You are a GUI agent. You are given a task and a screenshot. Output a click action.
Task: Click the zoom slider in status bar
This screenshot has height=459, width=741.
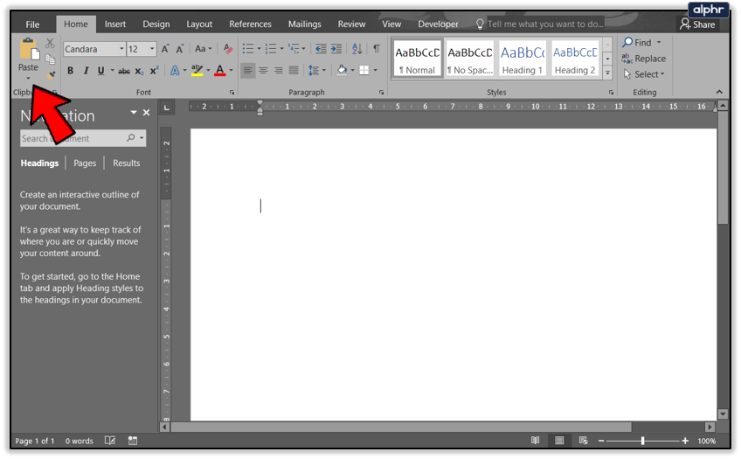click(643, 442)
